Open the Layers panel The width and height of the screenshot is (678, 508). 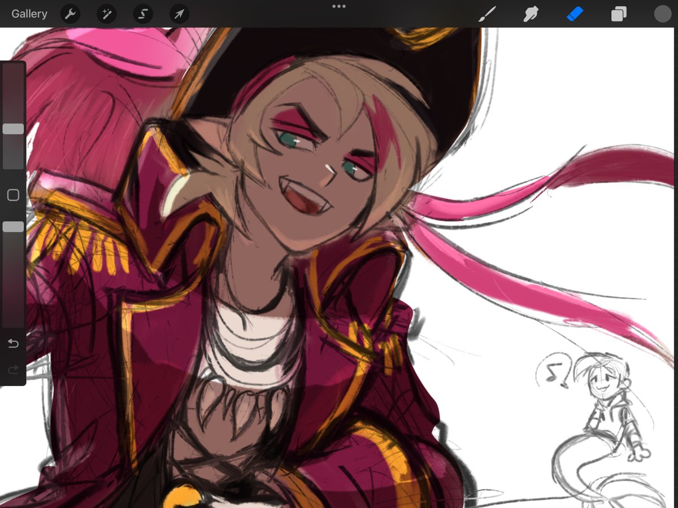click(x=619, y=14)
